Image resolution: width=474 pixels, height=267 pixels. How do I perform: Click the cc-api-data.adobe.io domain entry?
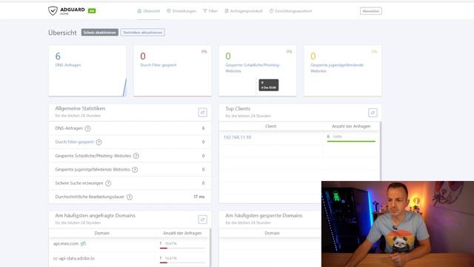click(74, 258)
